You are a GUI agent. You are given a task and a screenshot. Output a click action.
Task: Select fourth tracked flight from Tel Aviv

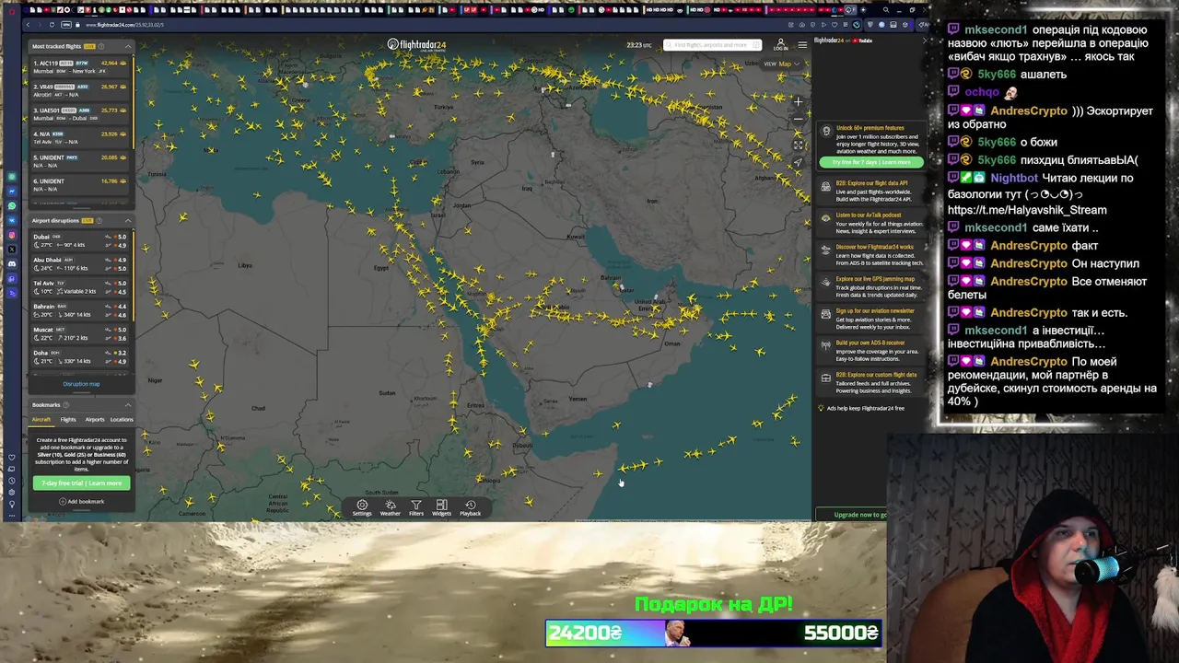(81, 137)
